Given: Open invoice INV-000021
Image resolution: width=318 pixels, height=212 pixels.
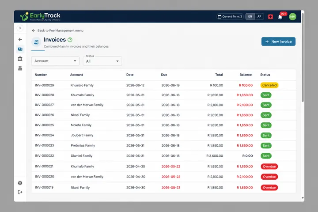Looking at the screenshot, I should (x=163, y=167).
